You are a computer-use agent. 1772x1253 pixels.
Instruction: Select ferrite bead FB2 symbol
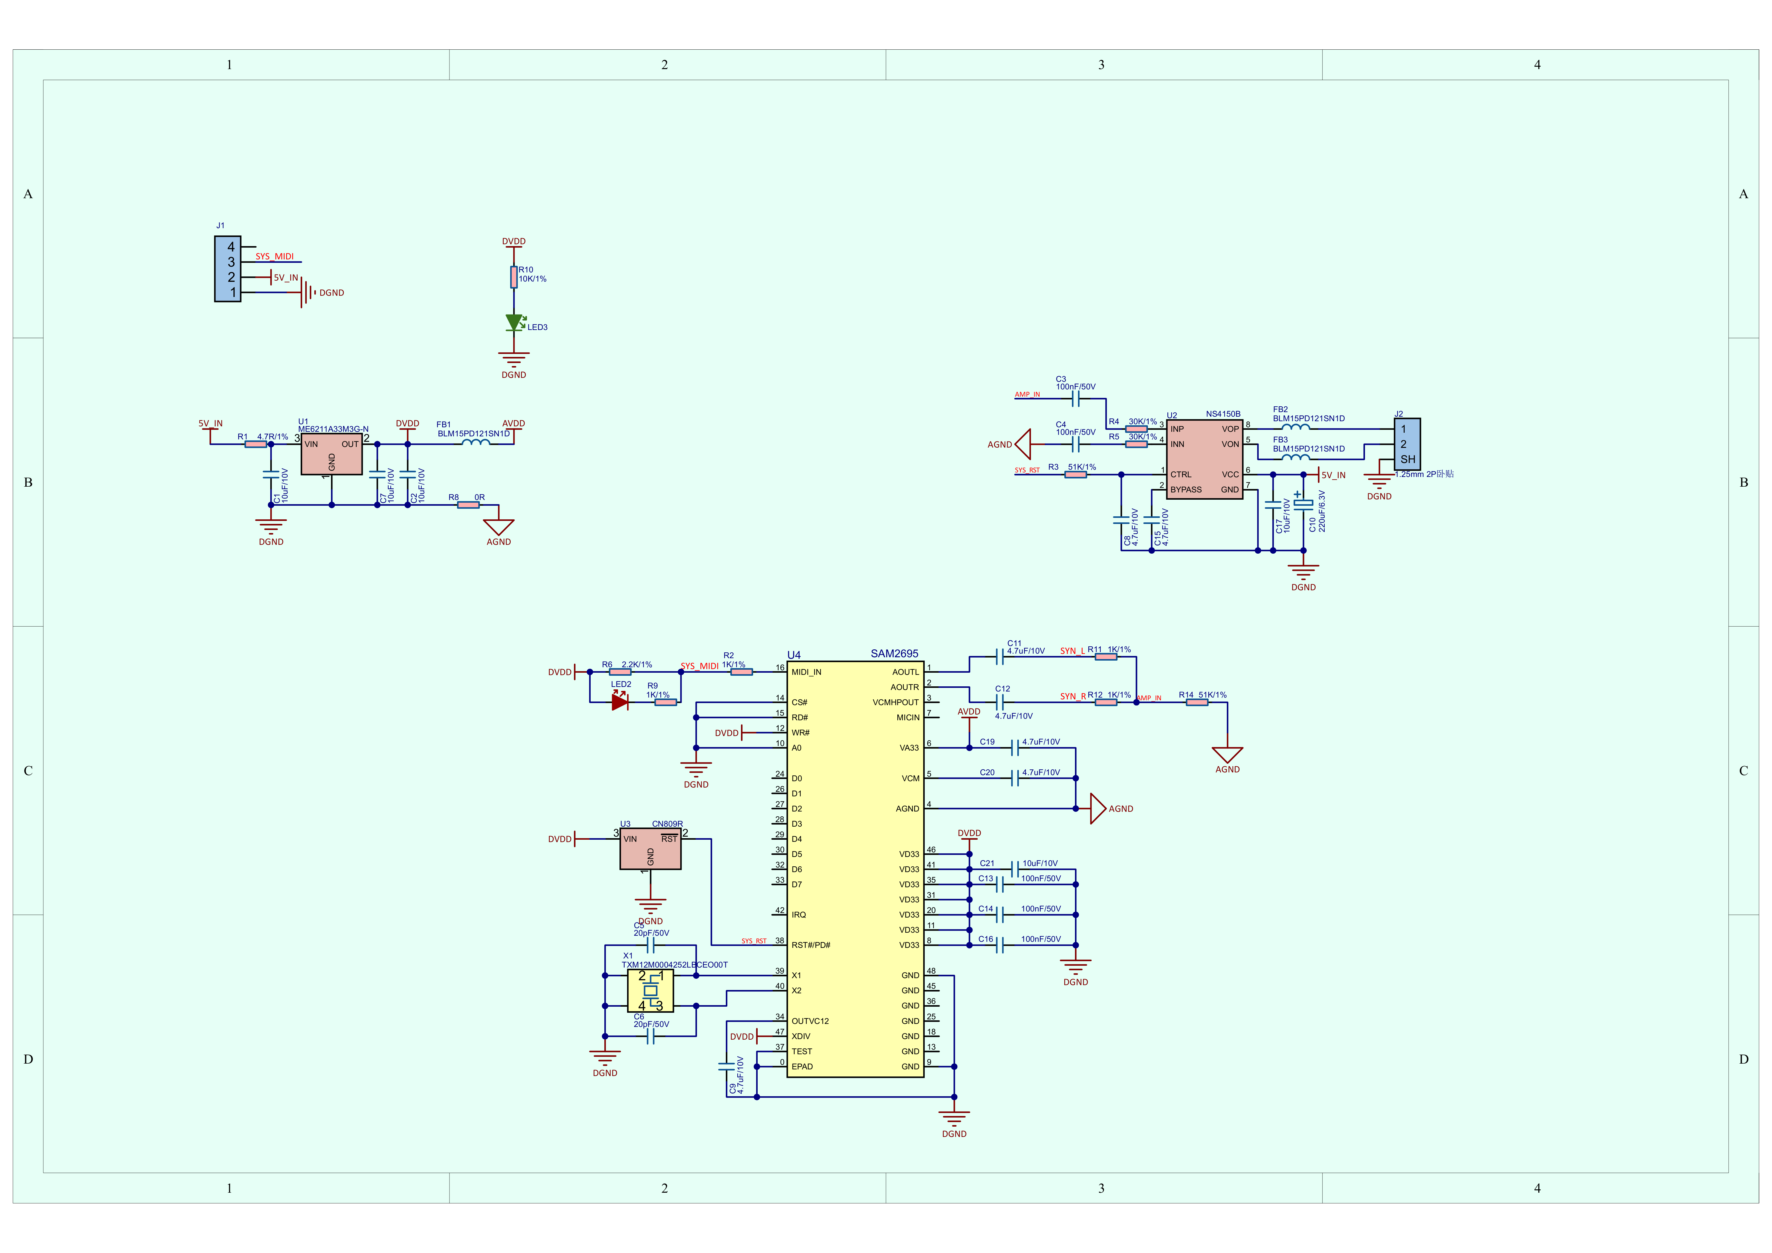tap(1296, 427)
